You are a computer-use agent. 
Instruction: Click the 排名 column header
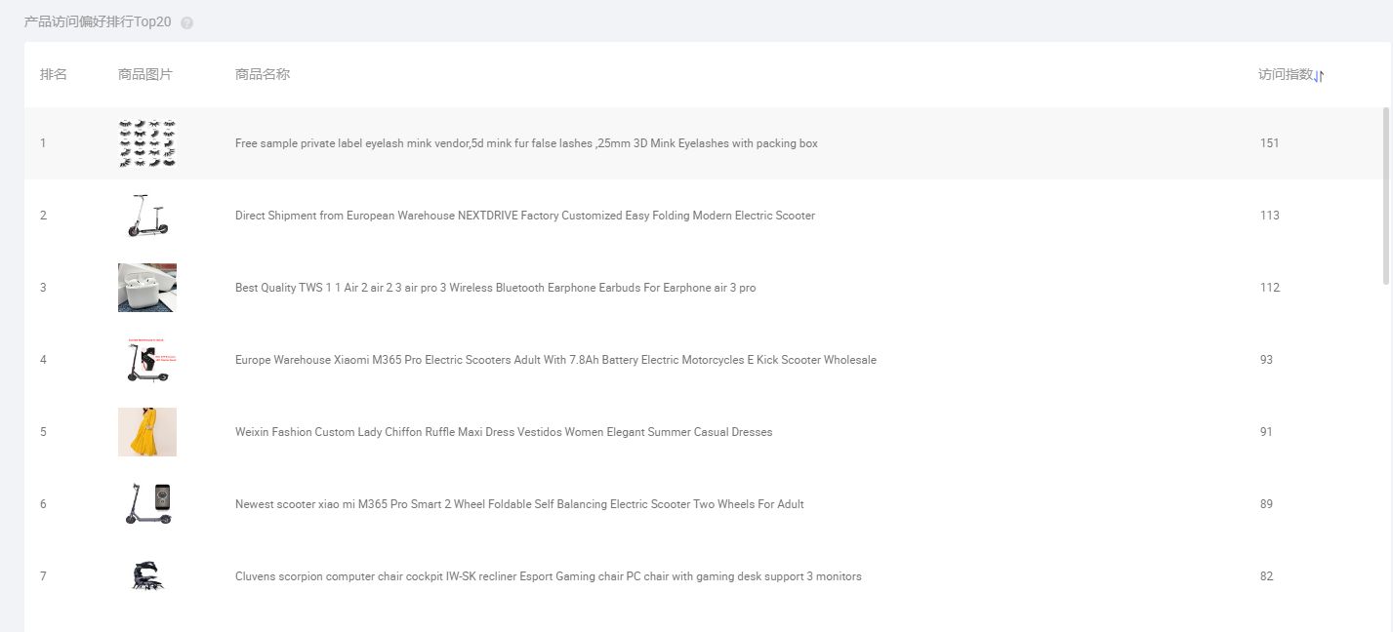click(54, 75)
